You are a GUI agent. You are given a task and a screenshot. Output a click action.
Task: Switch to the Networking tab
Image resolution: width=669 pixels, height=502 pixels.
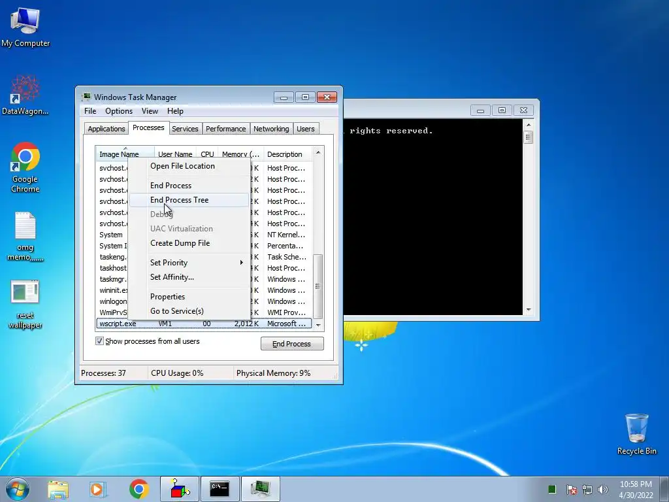click(x=271, y=129)
